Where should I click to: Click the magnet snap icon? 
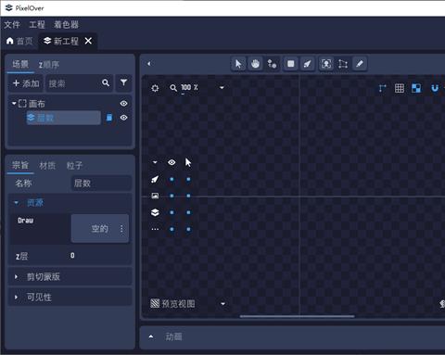(x=435, y=88)
